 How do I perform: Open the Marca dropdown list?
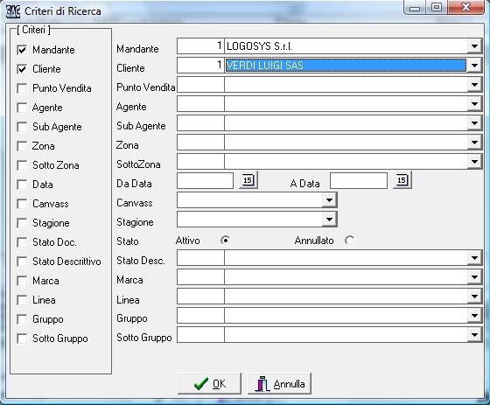click(x=474, y=277)
